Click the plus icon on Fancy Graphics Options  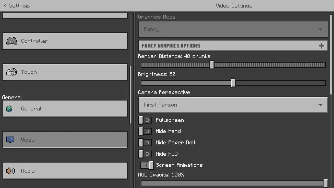point(321,46)
